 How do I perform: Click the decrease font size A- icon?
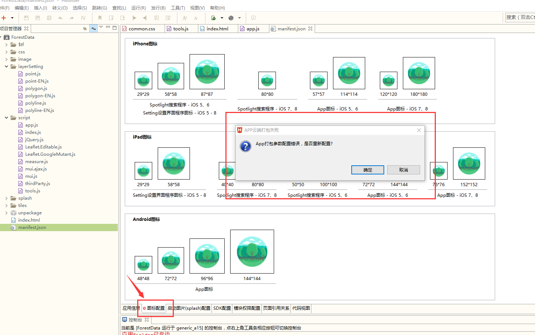(x=196, y=18)
